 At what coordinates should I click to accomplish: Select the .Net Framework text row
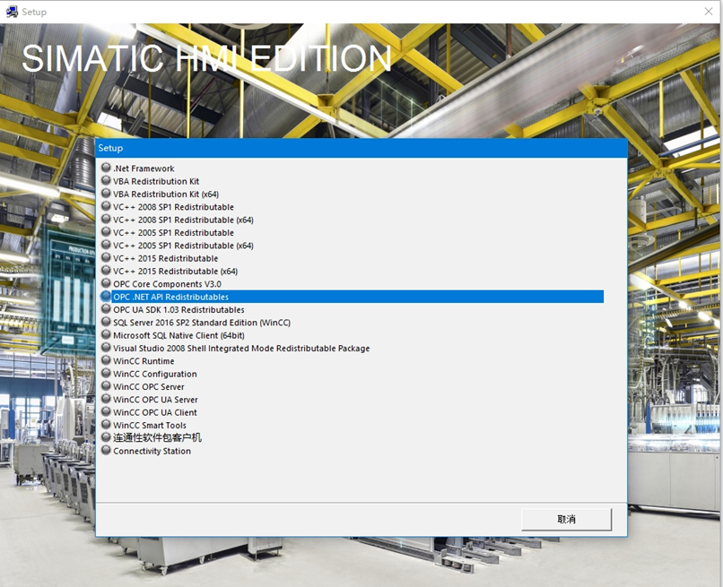(x=144, y=168)
